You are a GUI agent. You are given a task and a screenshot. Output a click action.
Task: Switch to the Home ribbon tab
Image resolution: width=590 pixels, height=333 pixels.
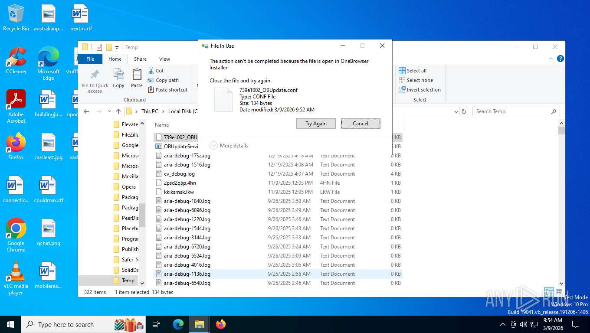click(115, 59)
